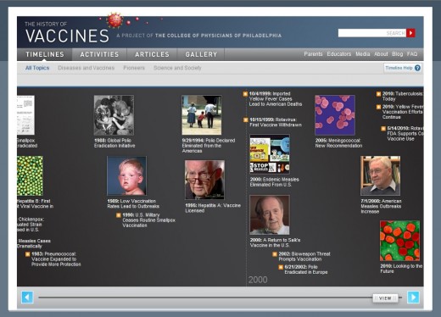Screen dimensions: 441x317
Task: Click the red search submit arrow
Action: pos(410,33)
